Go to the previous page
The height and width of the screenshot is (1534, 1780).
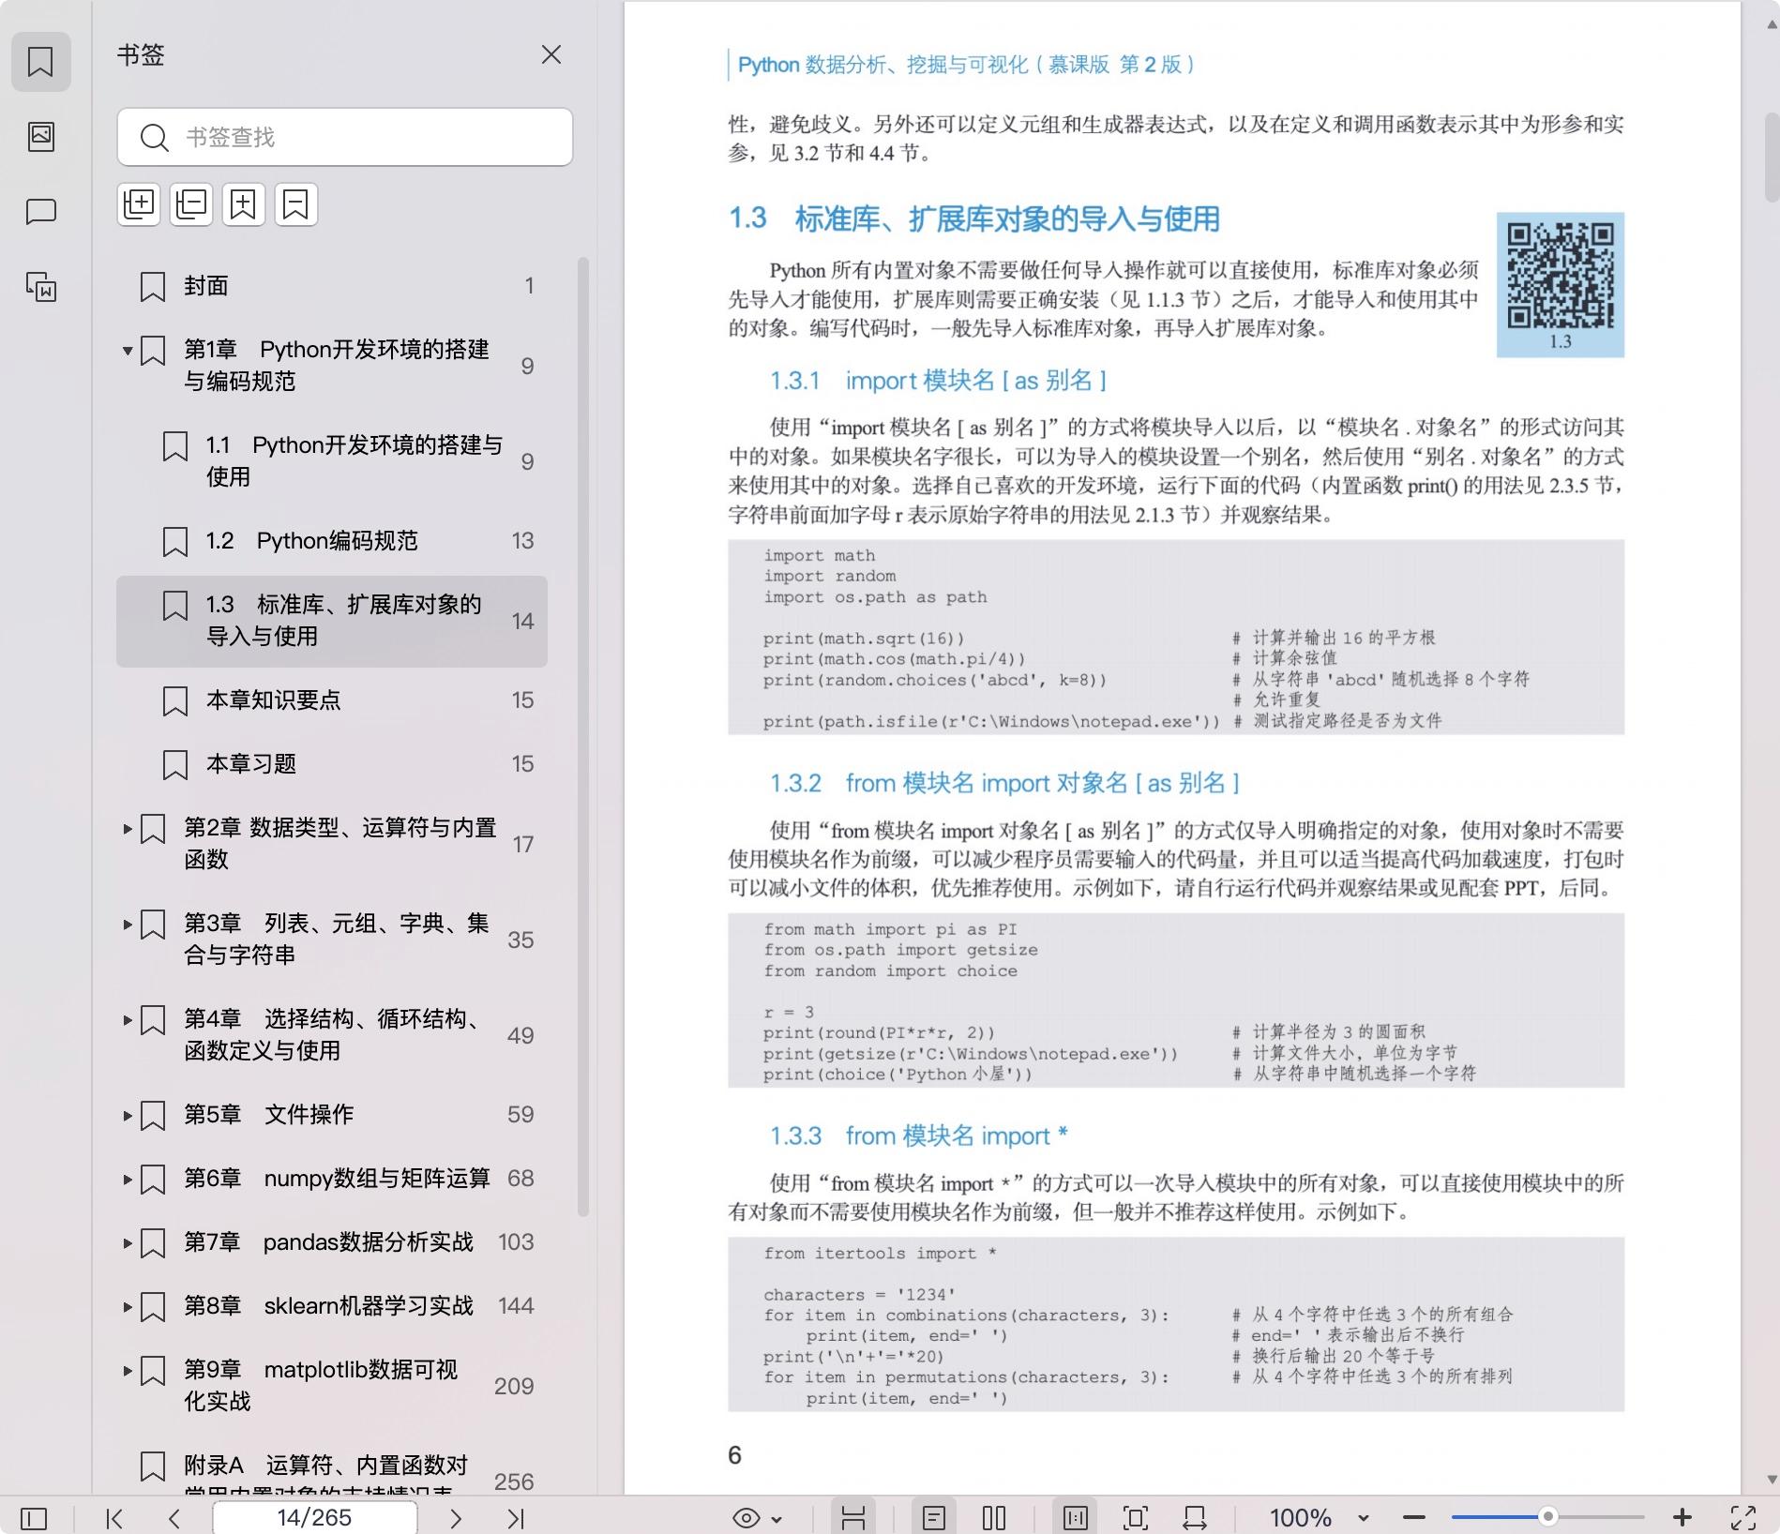(174, 1518)
